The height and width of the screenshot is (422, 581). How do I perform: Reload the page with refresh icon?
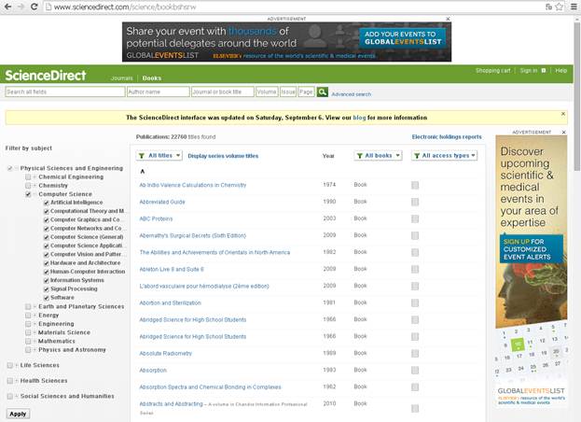click(34, 7)
